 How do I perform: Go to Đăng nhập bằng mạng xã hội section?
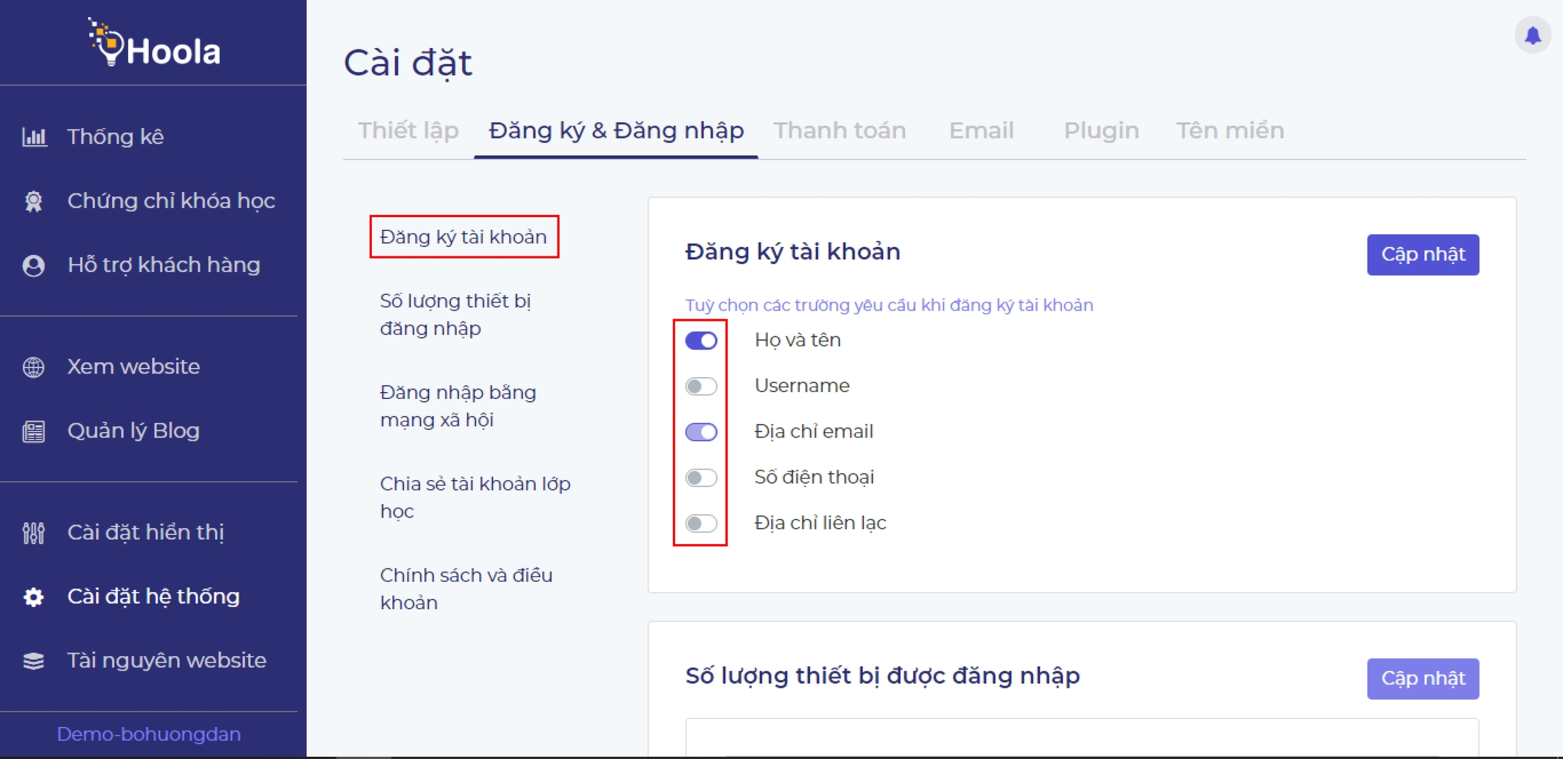pos(458,406)
